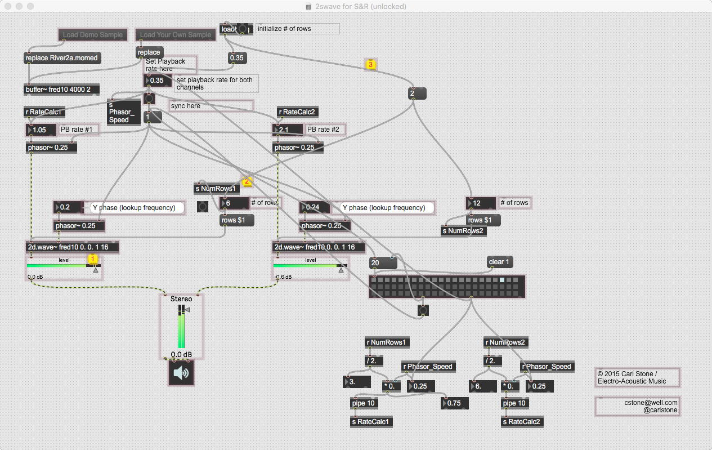Click the yellow number 3 marker badge
The width and height of the screenshot is (712, 450).
tap(370, 65)
